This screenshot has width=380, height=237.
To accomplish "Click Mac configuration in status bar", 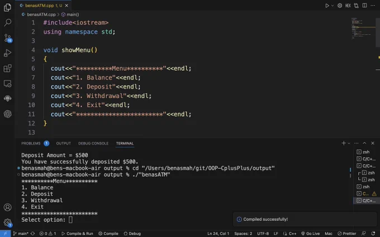I will [329, 234].
